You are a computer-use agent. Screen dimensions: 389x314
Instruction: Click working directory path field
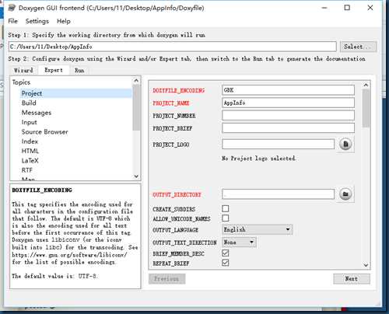coord(173,47)
